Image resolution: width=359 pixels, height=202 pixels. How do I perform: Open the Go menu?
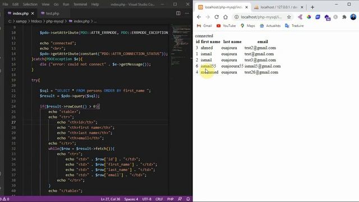(x=56, y=4)
